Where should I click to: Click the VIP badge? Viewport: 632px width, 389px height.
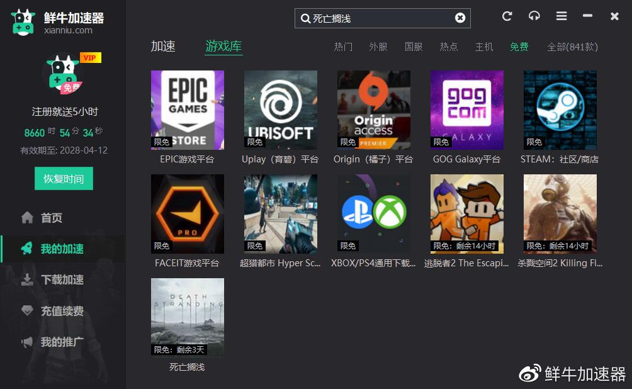90,58
